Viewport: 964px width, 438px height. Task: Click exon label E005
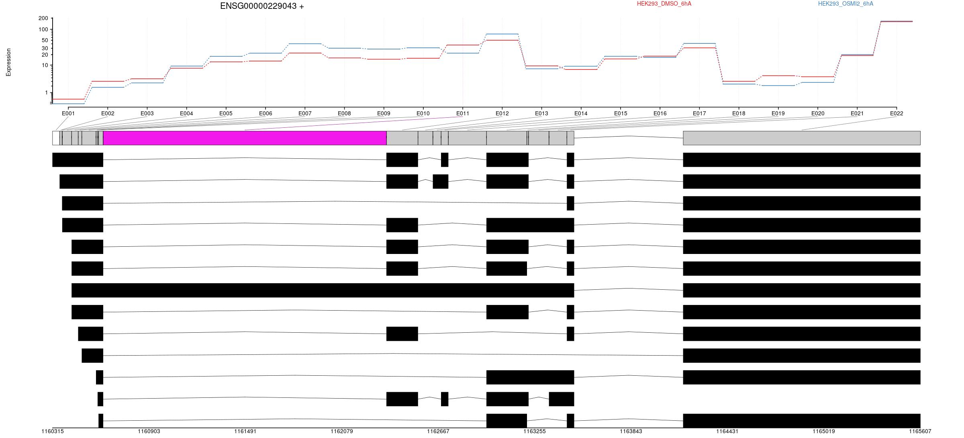tap(226, 113)
